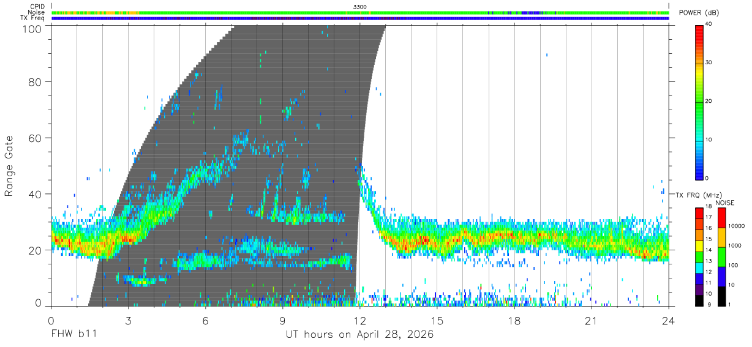Viewport: 752px width, 347px height.
Task: Click the 18 tick label on UT hours axis
Action: click(514, 320)
